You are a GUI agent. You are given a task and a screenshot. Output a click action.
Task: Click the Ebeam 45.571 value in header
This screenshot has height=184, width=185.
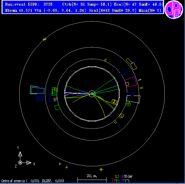[19, 11]
